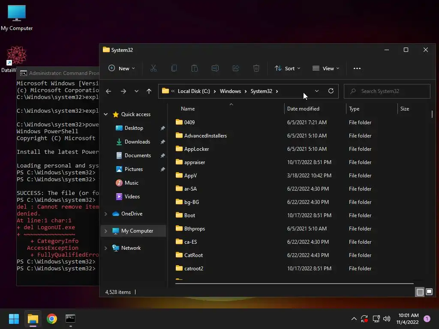This screenshot has width=439, height=329.
Task: Click the sync update tray icon
Action: 364,319
